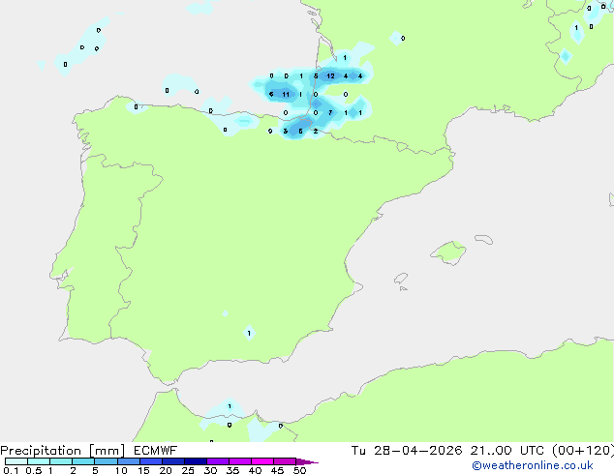
Task: Click the 20–25 mm dark blue legend swatch
Action: 172,461
